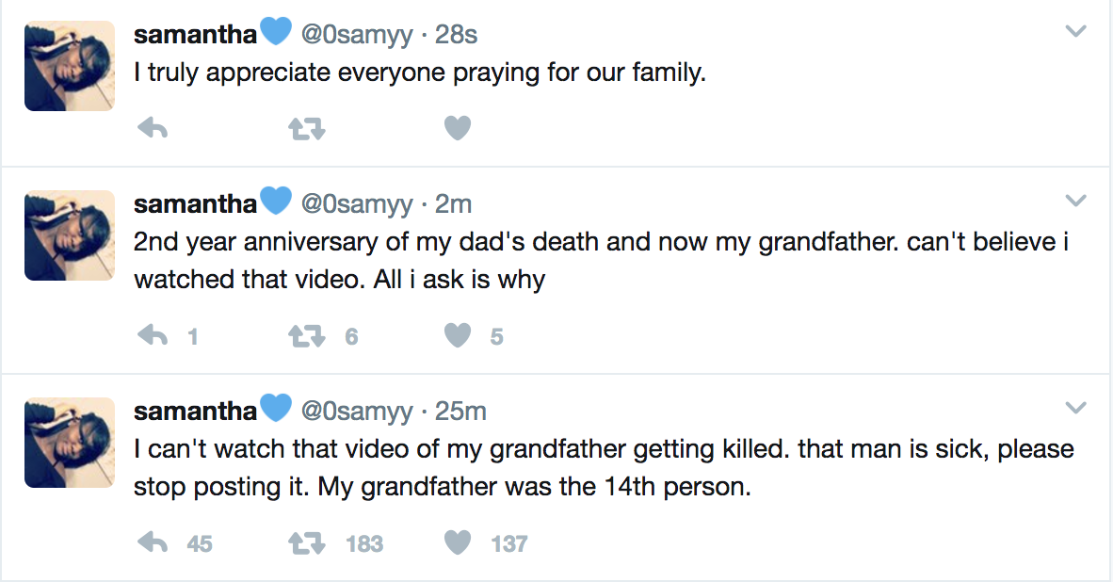
Task: Open the 25m timestamp link
Action: [x=460, y=412]
